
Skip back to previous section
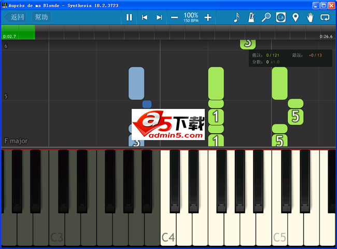[x=145, y=17]
